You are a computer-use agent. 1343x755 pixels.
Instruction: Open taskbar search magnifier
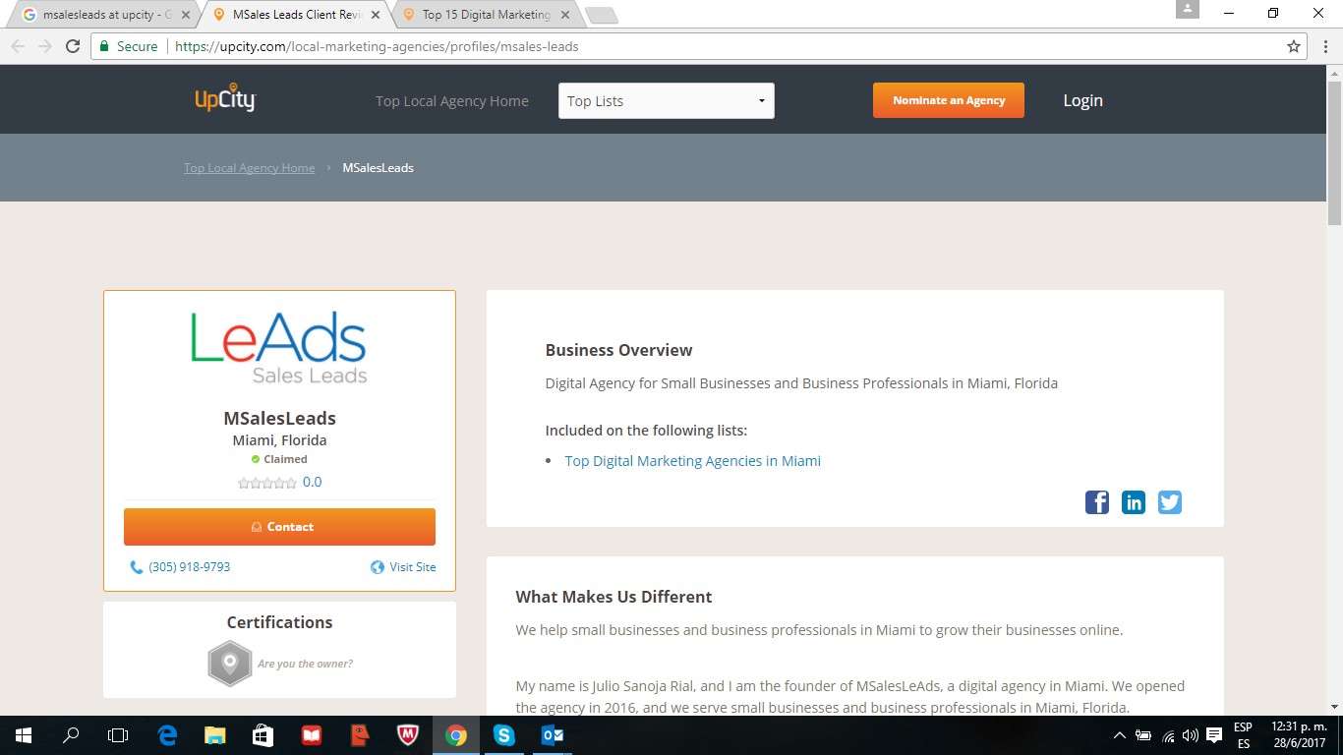click(x=71, y=735)
